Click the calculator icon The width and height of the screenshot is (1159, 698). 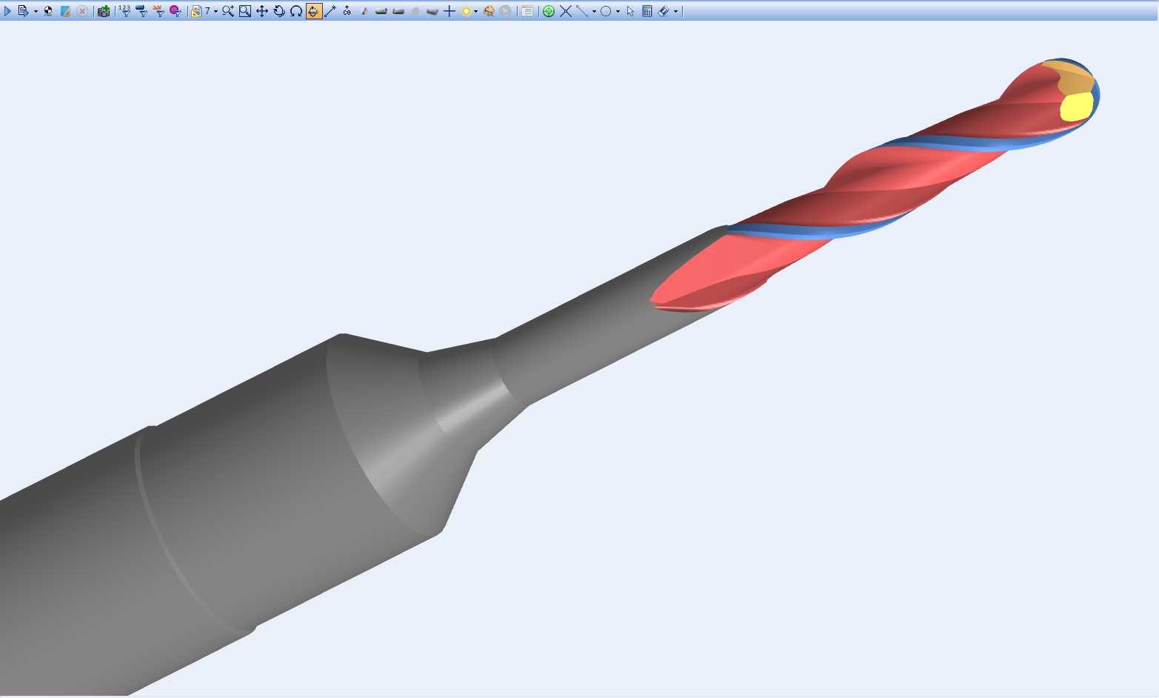point(647,11)
